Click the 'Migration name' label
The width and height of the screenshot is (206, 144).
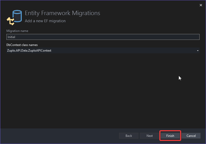pos(17,31)
